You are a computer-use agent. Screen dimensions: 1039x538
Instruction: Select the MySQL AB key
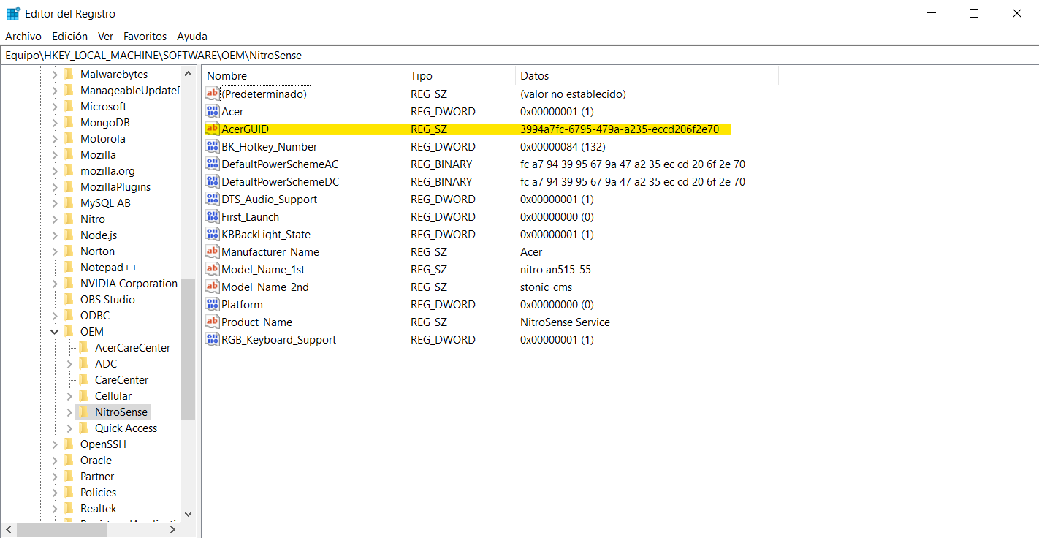click(105, 202)
